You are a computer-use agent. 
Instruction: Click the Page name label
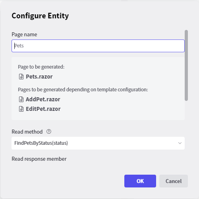pos(24,35)
